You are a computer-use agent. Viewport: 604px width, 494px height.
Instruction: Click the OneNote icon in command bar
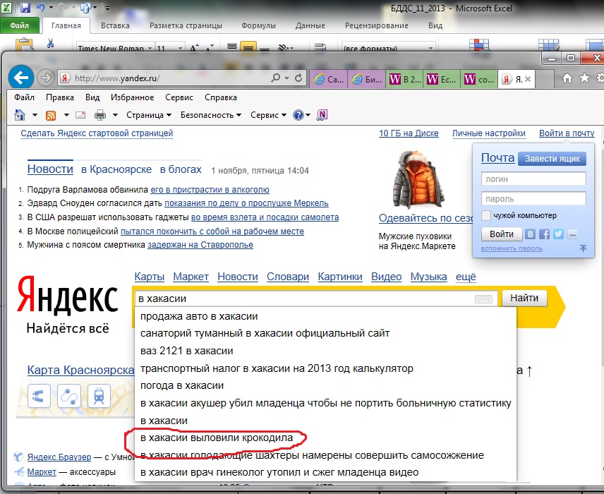(322, 115)
